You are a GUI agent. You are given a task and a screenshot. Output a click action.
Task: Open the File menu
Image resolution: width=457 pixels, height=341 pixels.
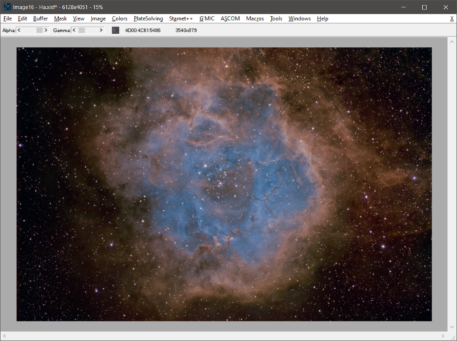click(x=8, y=18)
